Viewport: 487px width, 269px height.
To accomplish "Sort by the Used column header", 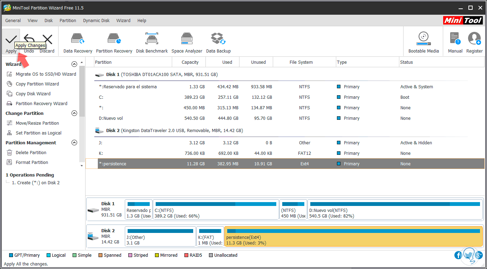I will (223, 62).
